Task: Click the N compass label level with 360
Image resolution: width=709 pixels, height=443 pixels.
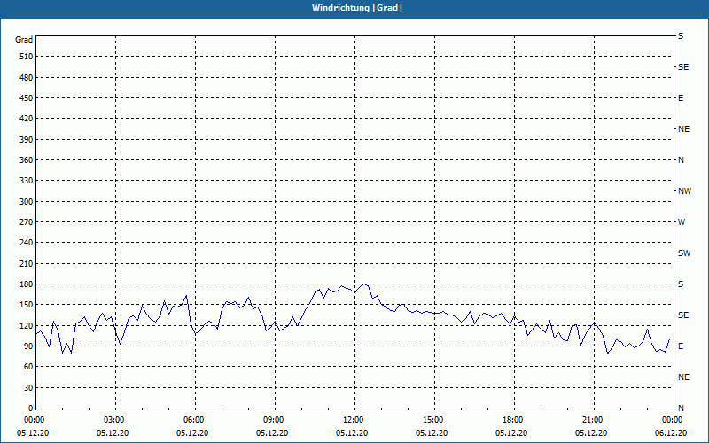Action: point(681,160)
